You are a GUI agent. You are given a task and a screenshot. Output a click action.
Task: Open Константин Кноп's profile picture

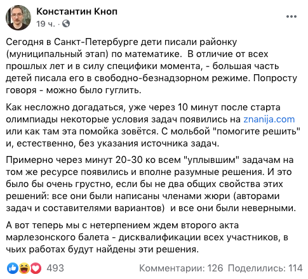18,18
